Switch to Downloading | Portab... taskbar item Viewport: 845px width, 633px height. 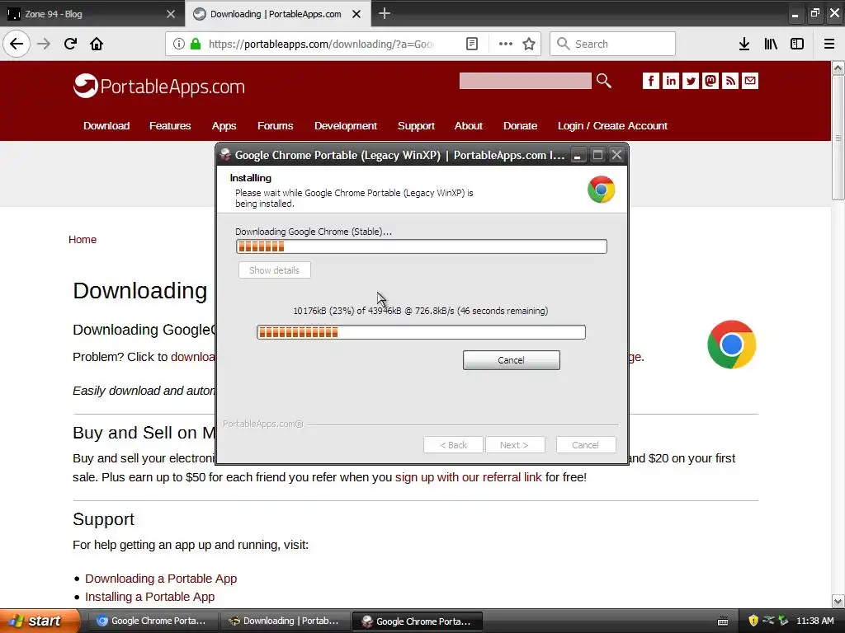coord(284,621)
